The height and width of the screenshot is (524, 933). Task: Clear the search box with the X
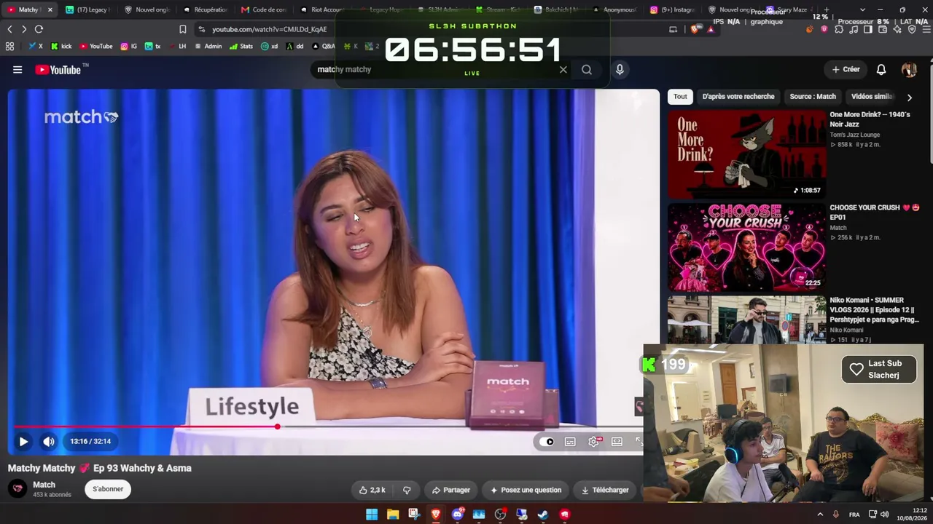pyautogui.click(x=563, y=70)
